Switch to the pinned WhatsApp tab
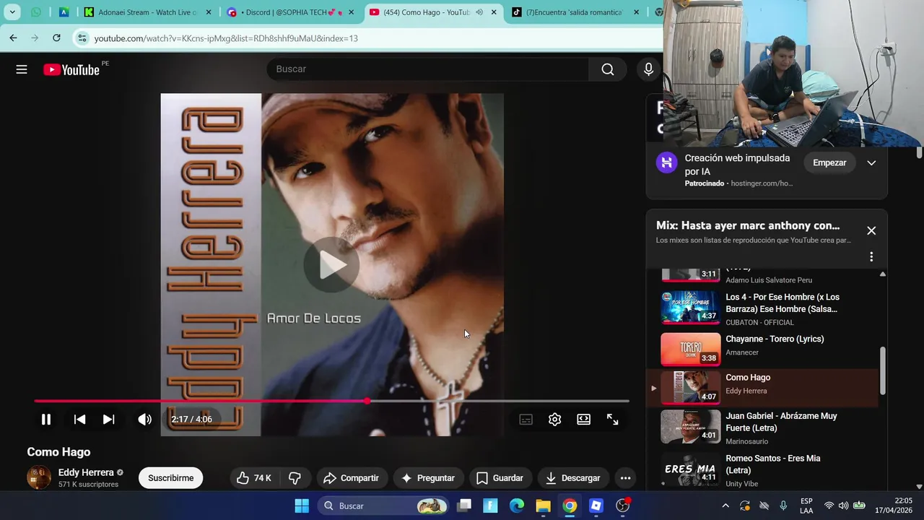The width and height of the screenshot is (924, 520). [x=36, y=12]
